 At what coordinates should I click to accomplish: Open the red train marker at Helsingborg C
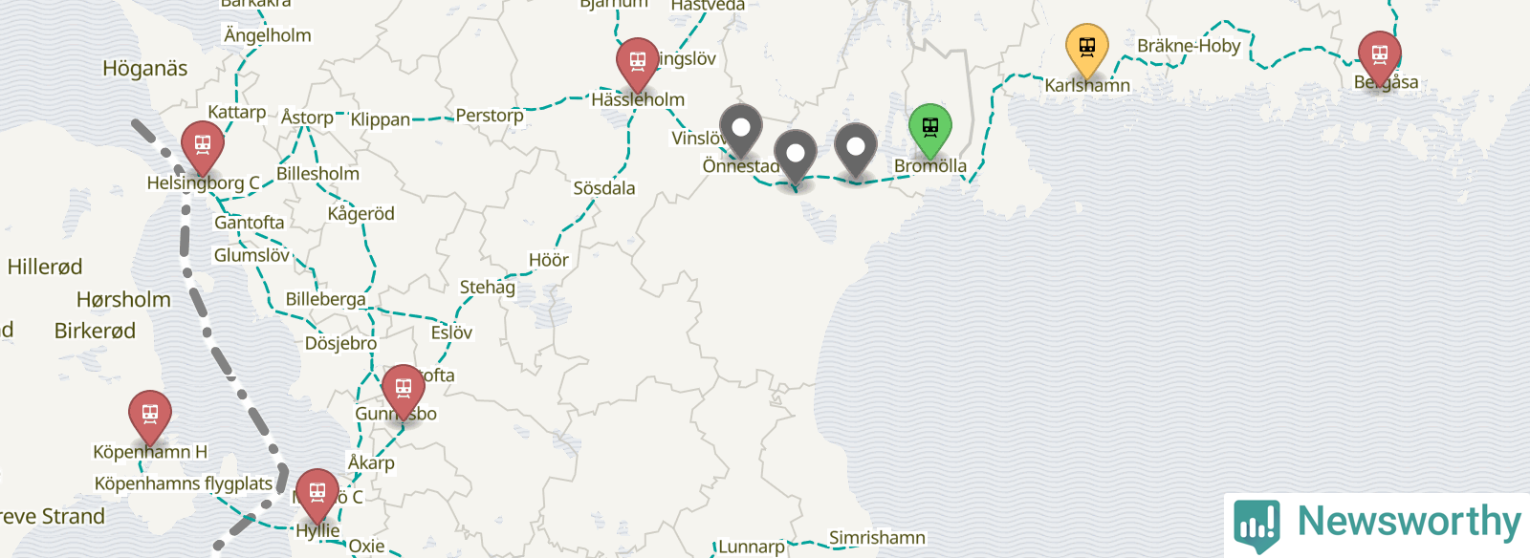(203, 148)
